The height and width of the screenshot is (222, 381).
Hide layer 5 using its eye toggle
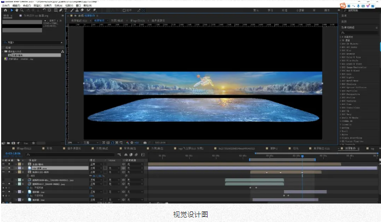click(3, 184)
